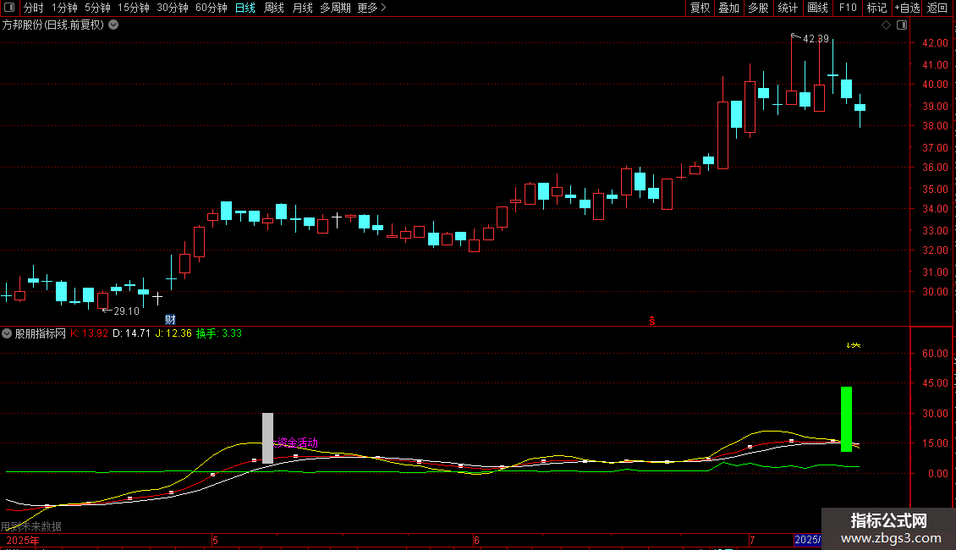The width and height of the screenshot is (956, 550).
Task: Click the J: 12.36 indicator value
Action: [x=173, y=333]
